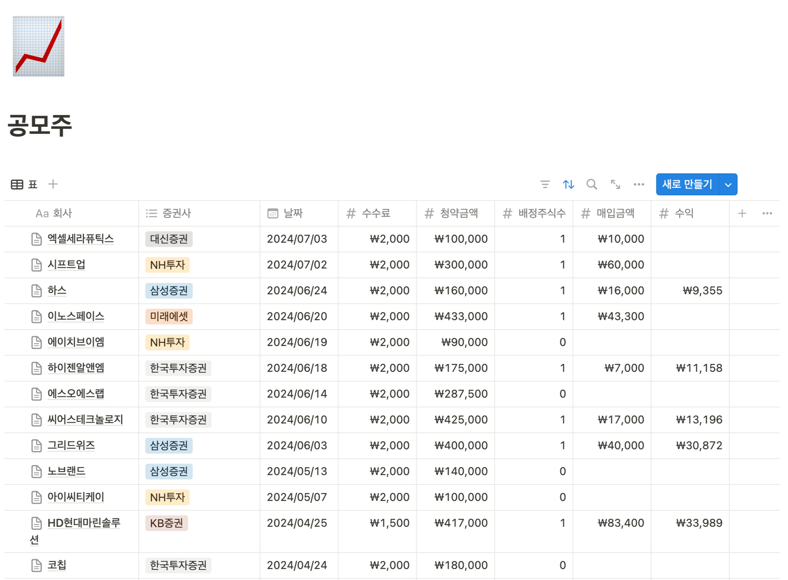Open the 시프트업 page link

coord(66,265)
